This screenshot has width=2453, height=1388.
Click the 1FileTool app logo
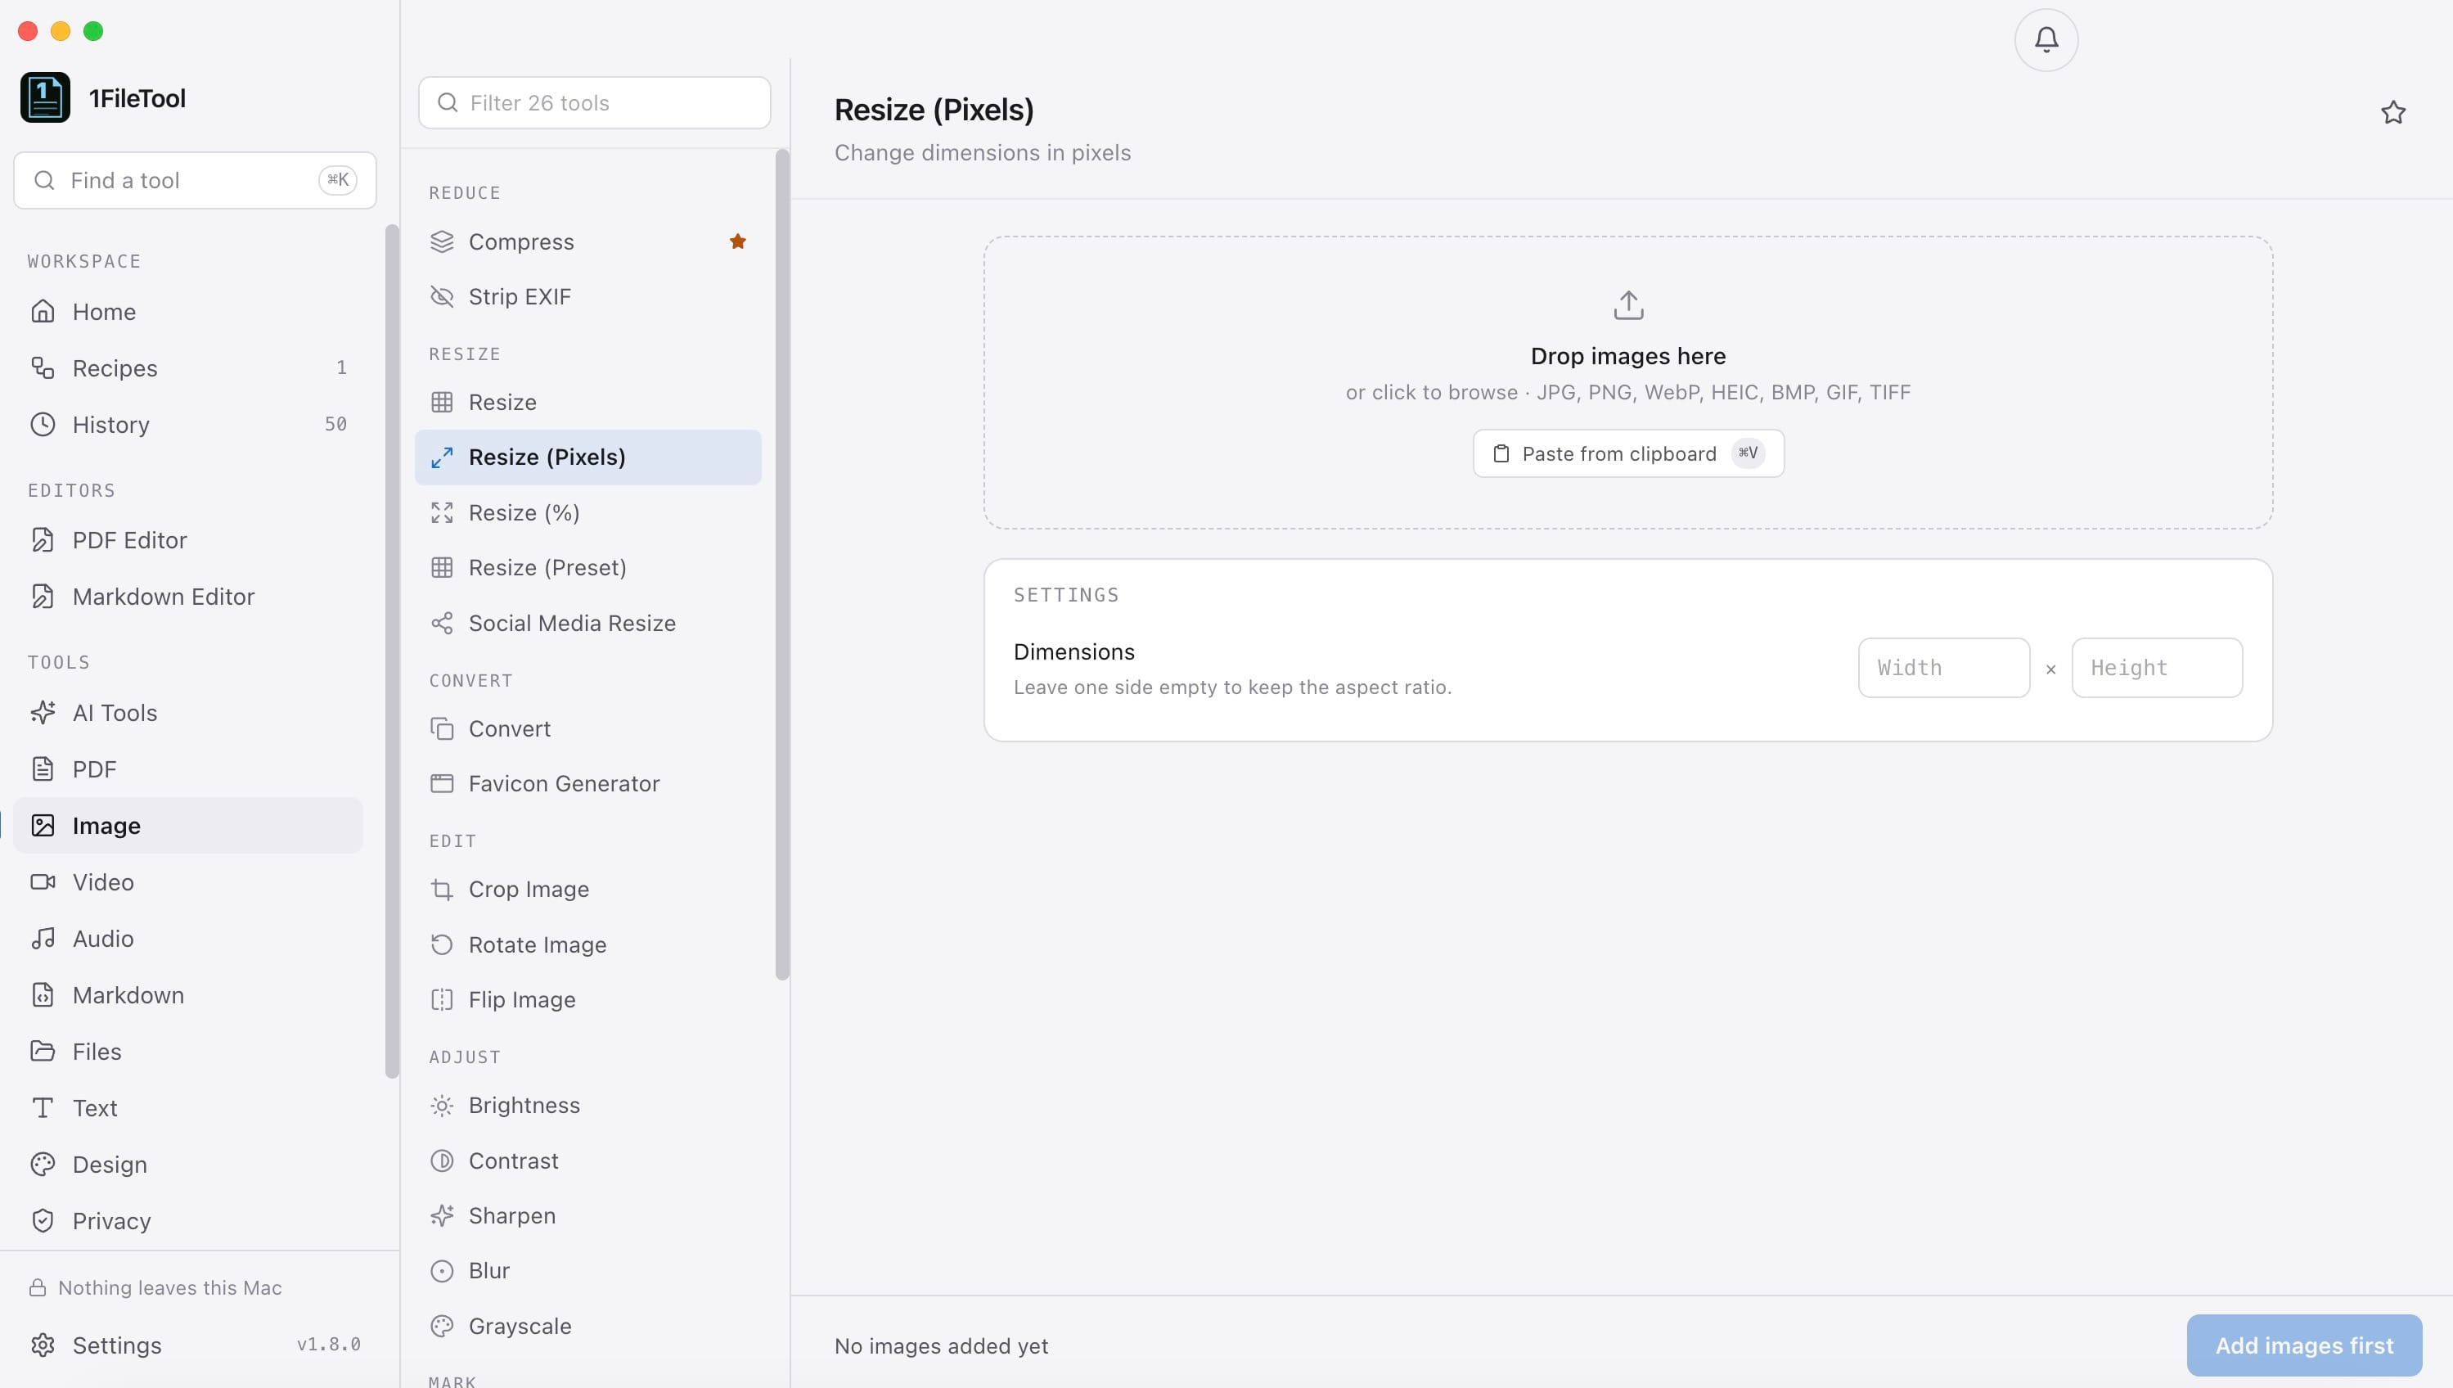45,97
